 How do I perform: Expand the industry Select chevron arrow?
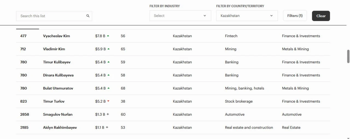coord(205,16)
